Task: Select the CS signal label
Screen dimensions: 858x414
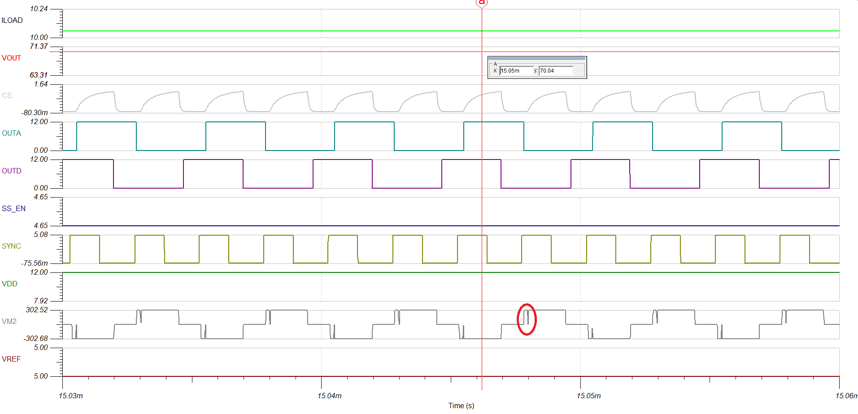Action: click(7, 96)
